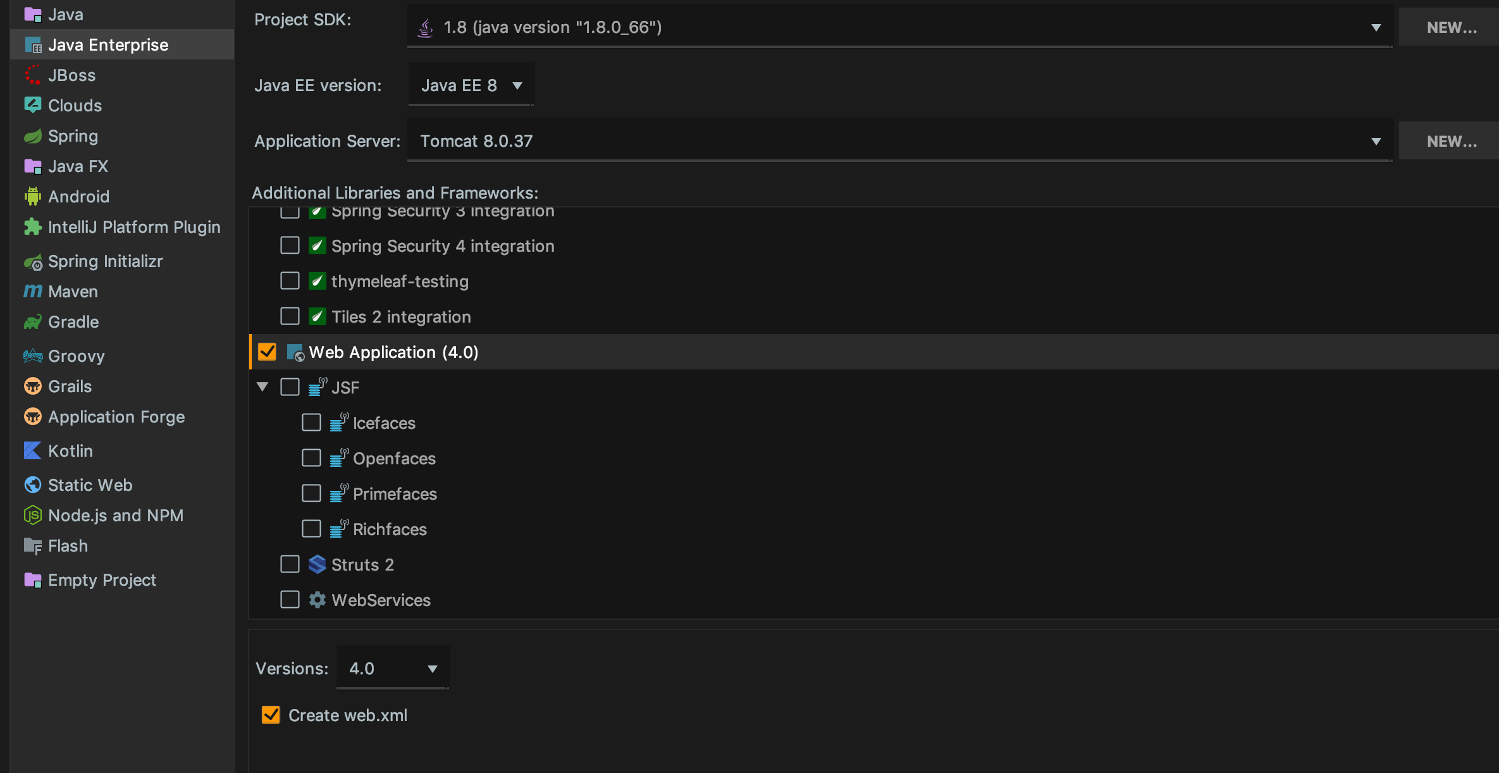Click the Maven m icon
Screen dimensions: 1499x773
(33, 292)
